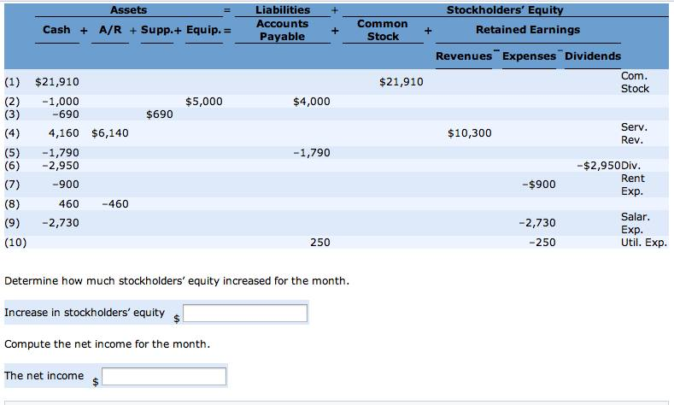Click the Stockholders' Equity heading
The width and height of the screenshot is (674, 405).
click(x=505, y=10)
